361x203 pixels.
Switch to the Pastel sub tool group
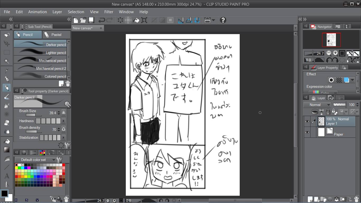56,35
